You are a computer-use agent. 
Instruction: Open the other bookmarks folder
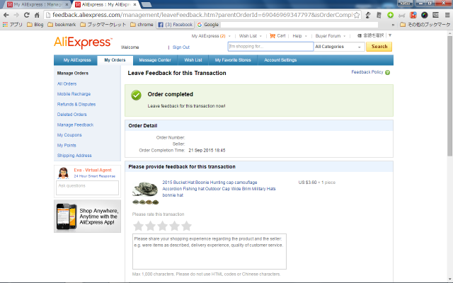click(x=425, y=25)
